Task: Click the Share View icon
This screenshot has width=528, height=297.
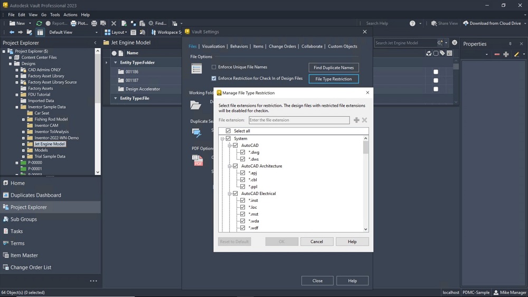Action: pyautogui.click(x=434, y=23)
